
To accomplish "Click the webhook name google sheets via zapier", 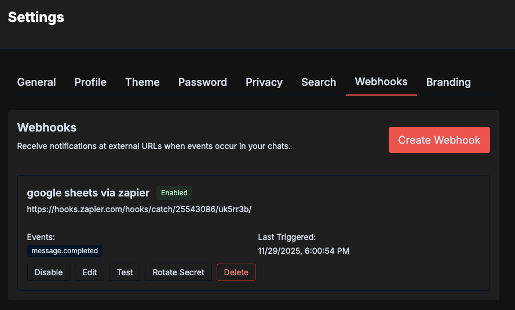I will [88, 193].
